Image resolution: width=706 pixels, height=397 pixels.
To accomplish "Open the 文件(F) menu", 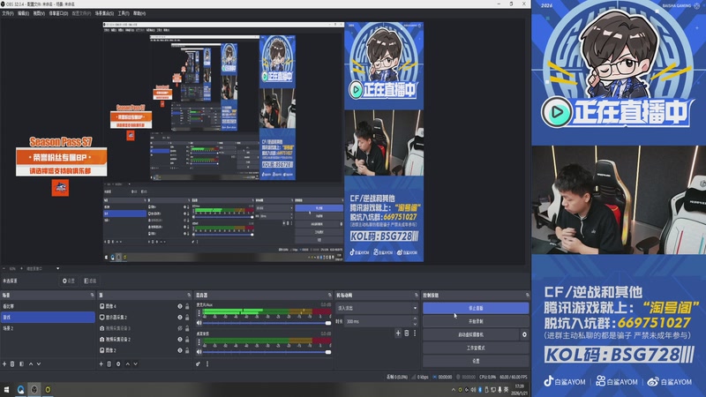I will tap(8, 13).
